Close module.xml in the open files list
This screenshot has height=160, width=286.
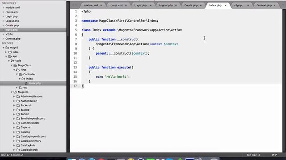[x=3, y=8]
